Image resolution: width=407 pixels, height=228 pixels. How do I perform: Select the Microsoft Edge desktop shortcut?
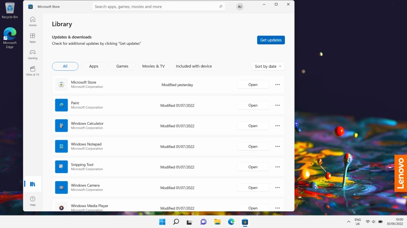tap(10, 38)
